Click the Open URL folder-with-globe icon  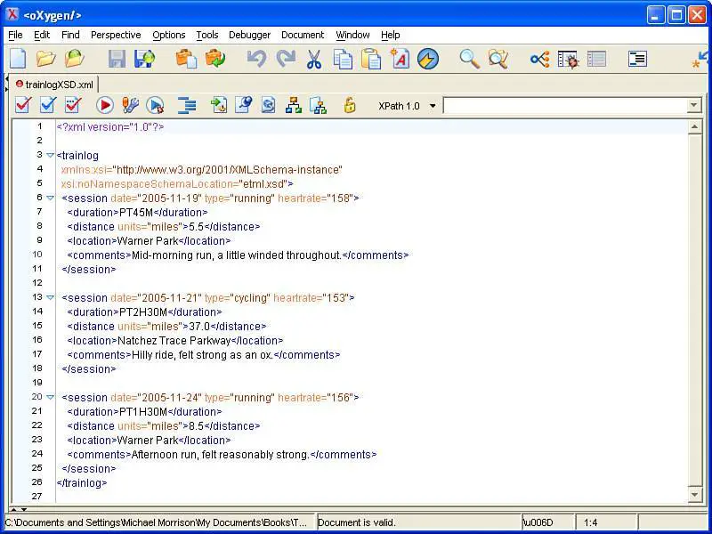(75, 59)
